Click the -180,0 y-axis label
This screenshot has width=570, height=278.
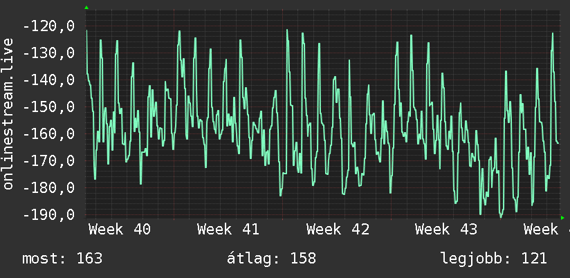click(48, 188)
